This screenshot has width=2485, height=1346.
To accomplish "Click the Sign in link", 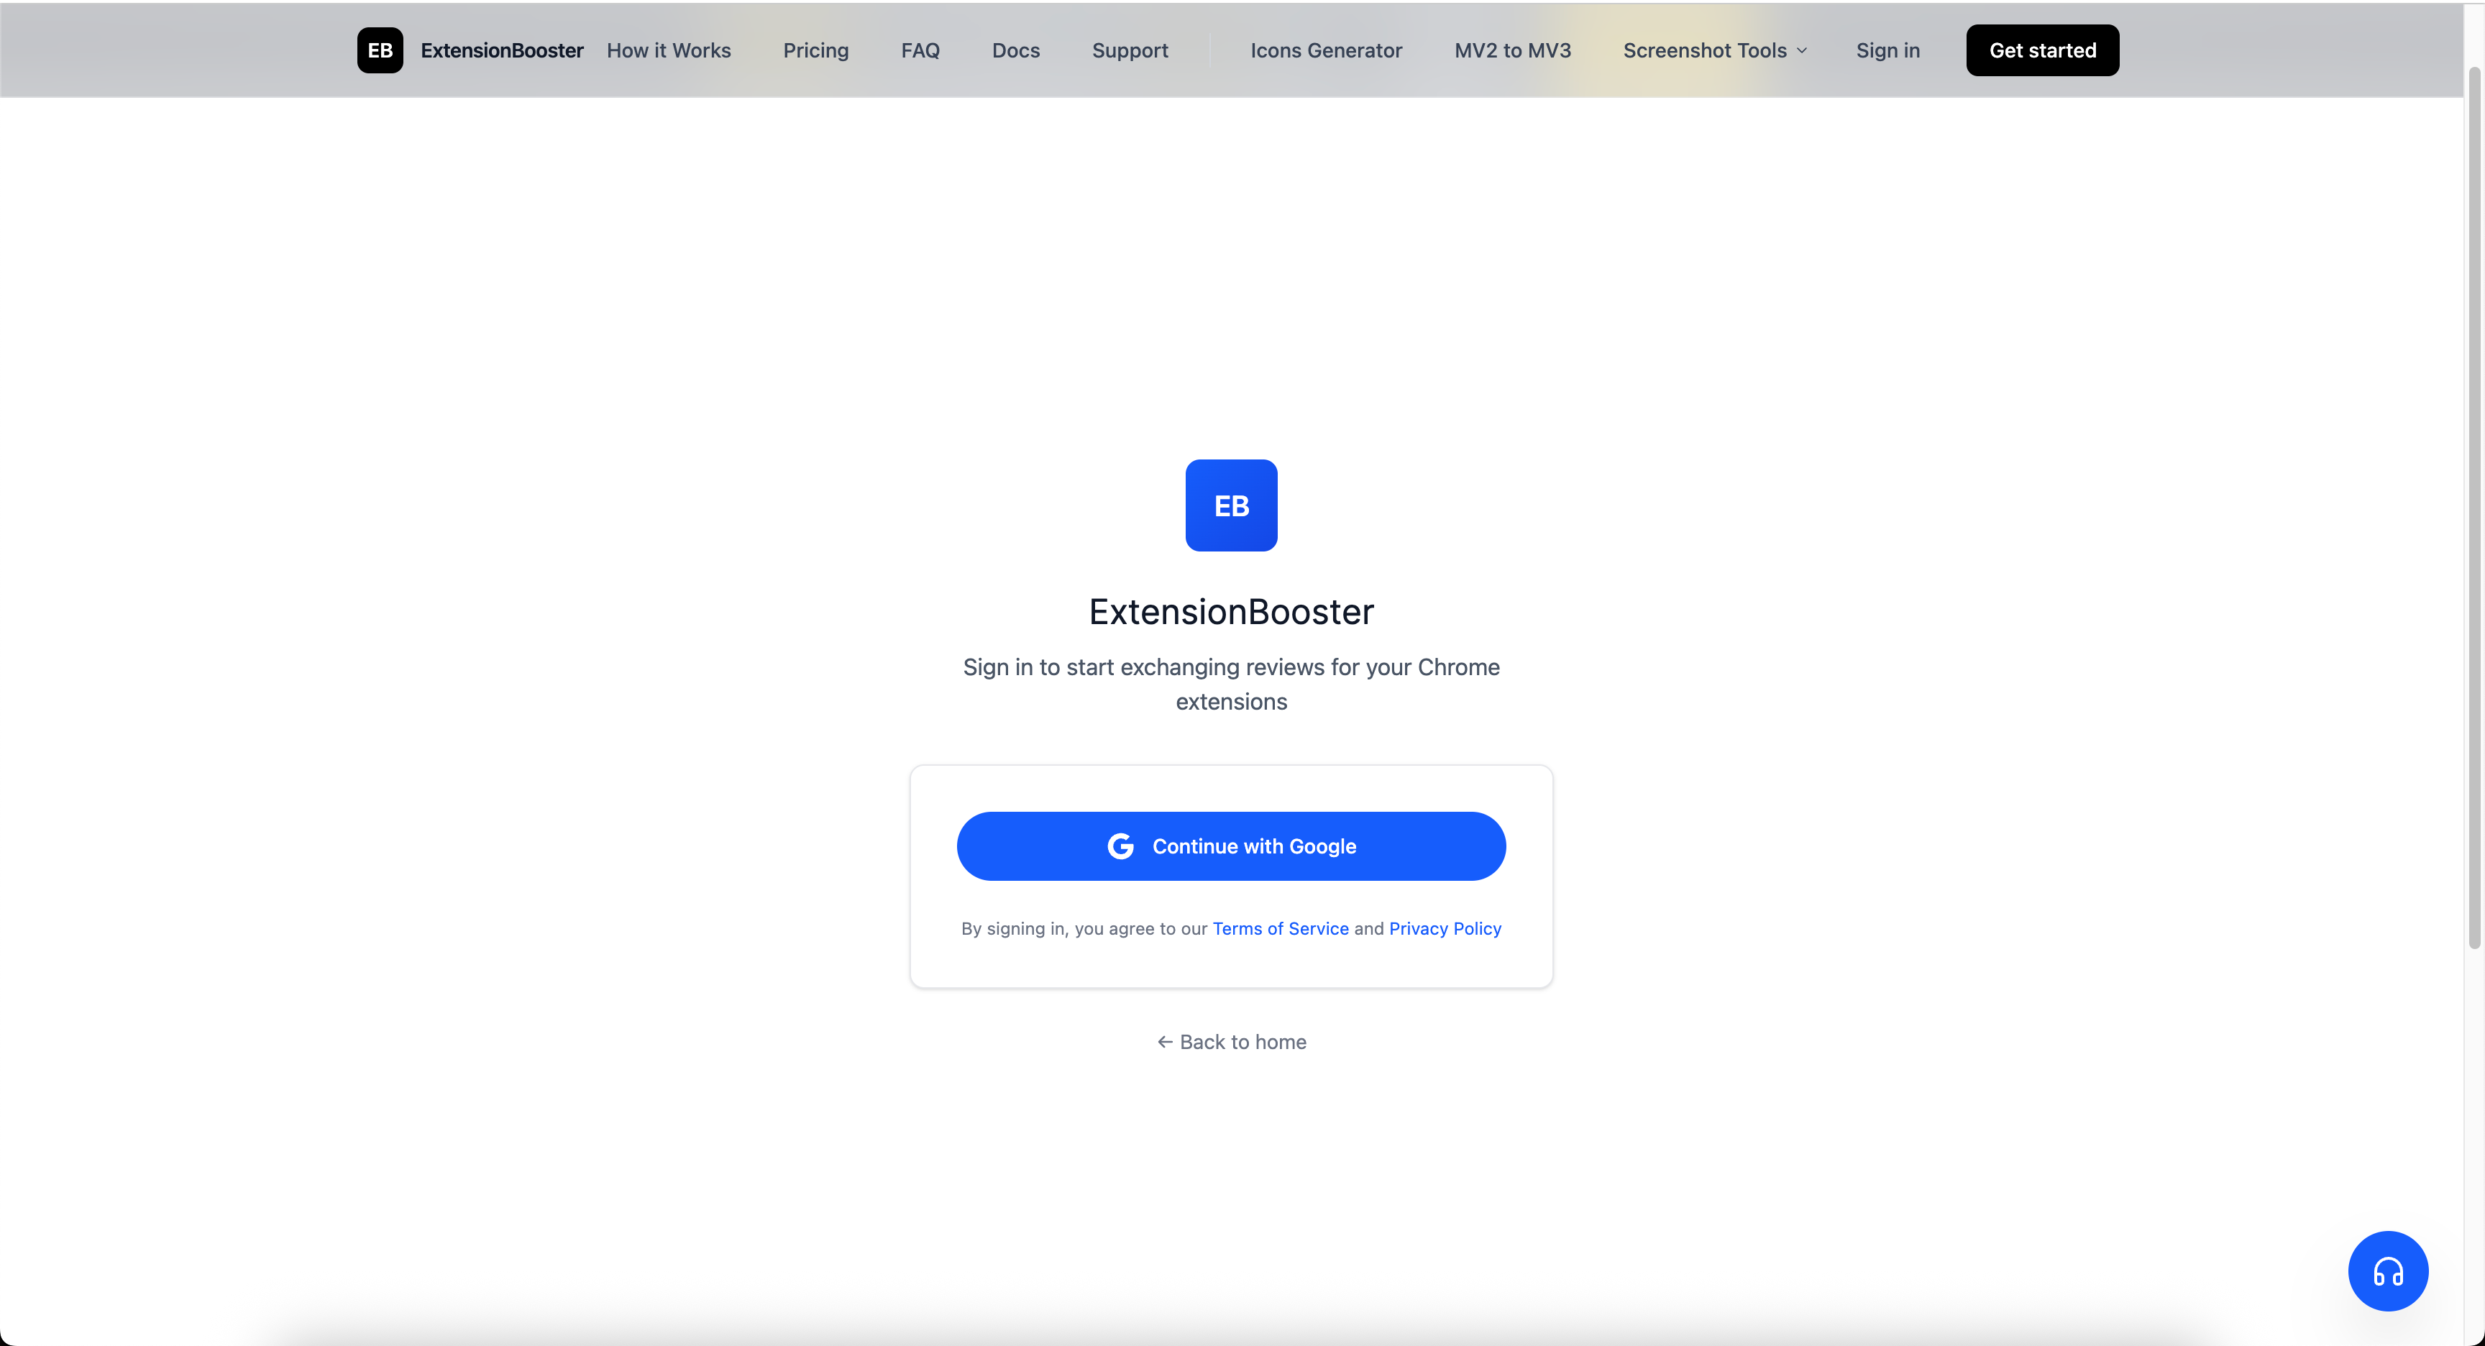I will click(x=1887, y=50).
